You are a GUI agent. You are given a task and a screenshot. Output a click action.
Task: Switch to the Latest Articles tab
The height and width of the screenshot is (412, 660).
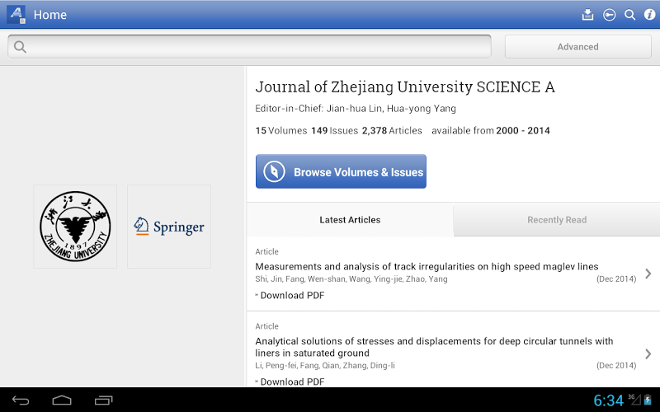tap(350, 220)
